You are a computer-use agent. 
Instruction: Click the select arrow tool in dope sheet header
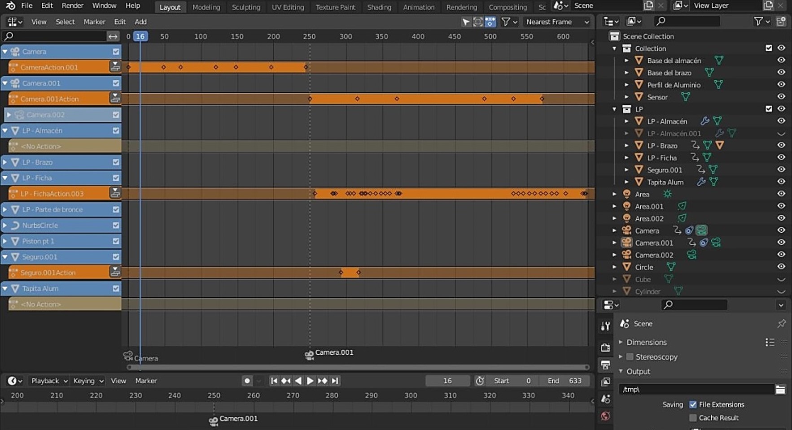click(466, 22)
